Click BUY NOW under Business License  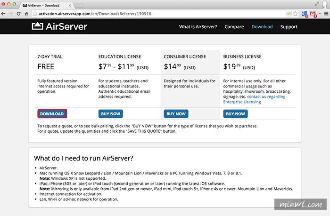click(235, 114)
